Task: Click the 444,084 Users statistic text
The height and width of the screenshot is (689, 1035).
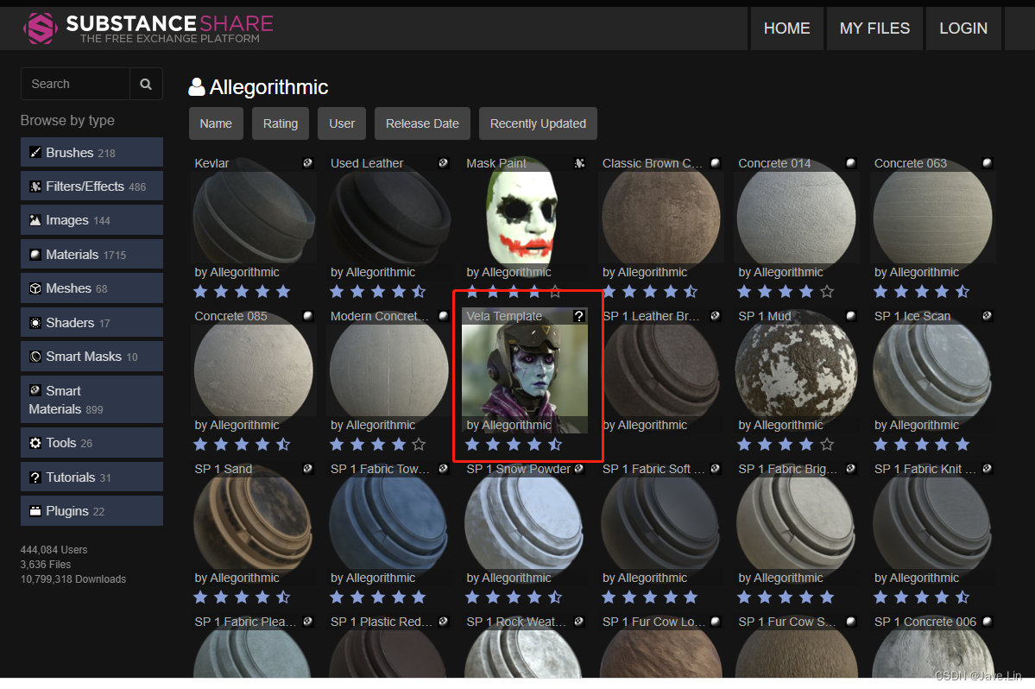Action: [x=54, y=550]
